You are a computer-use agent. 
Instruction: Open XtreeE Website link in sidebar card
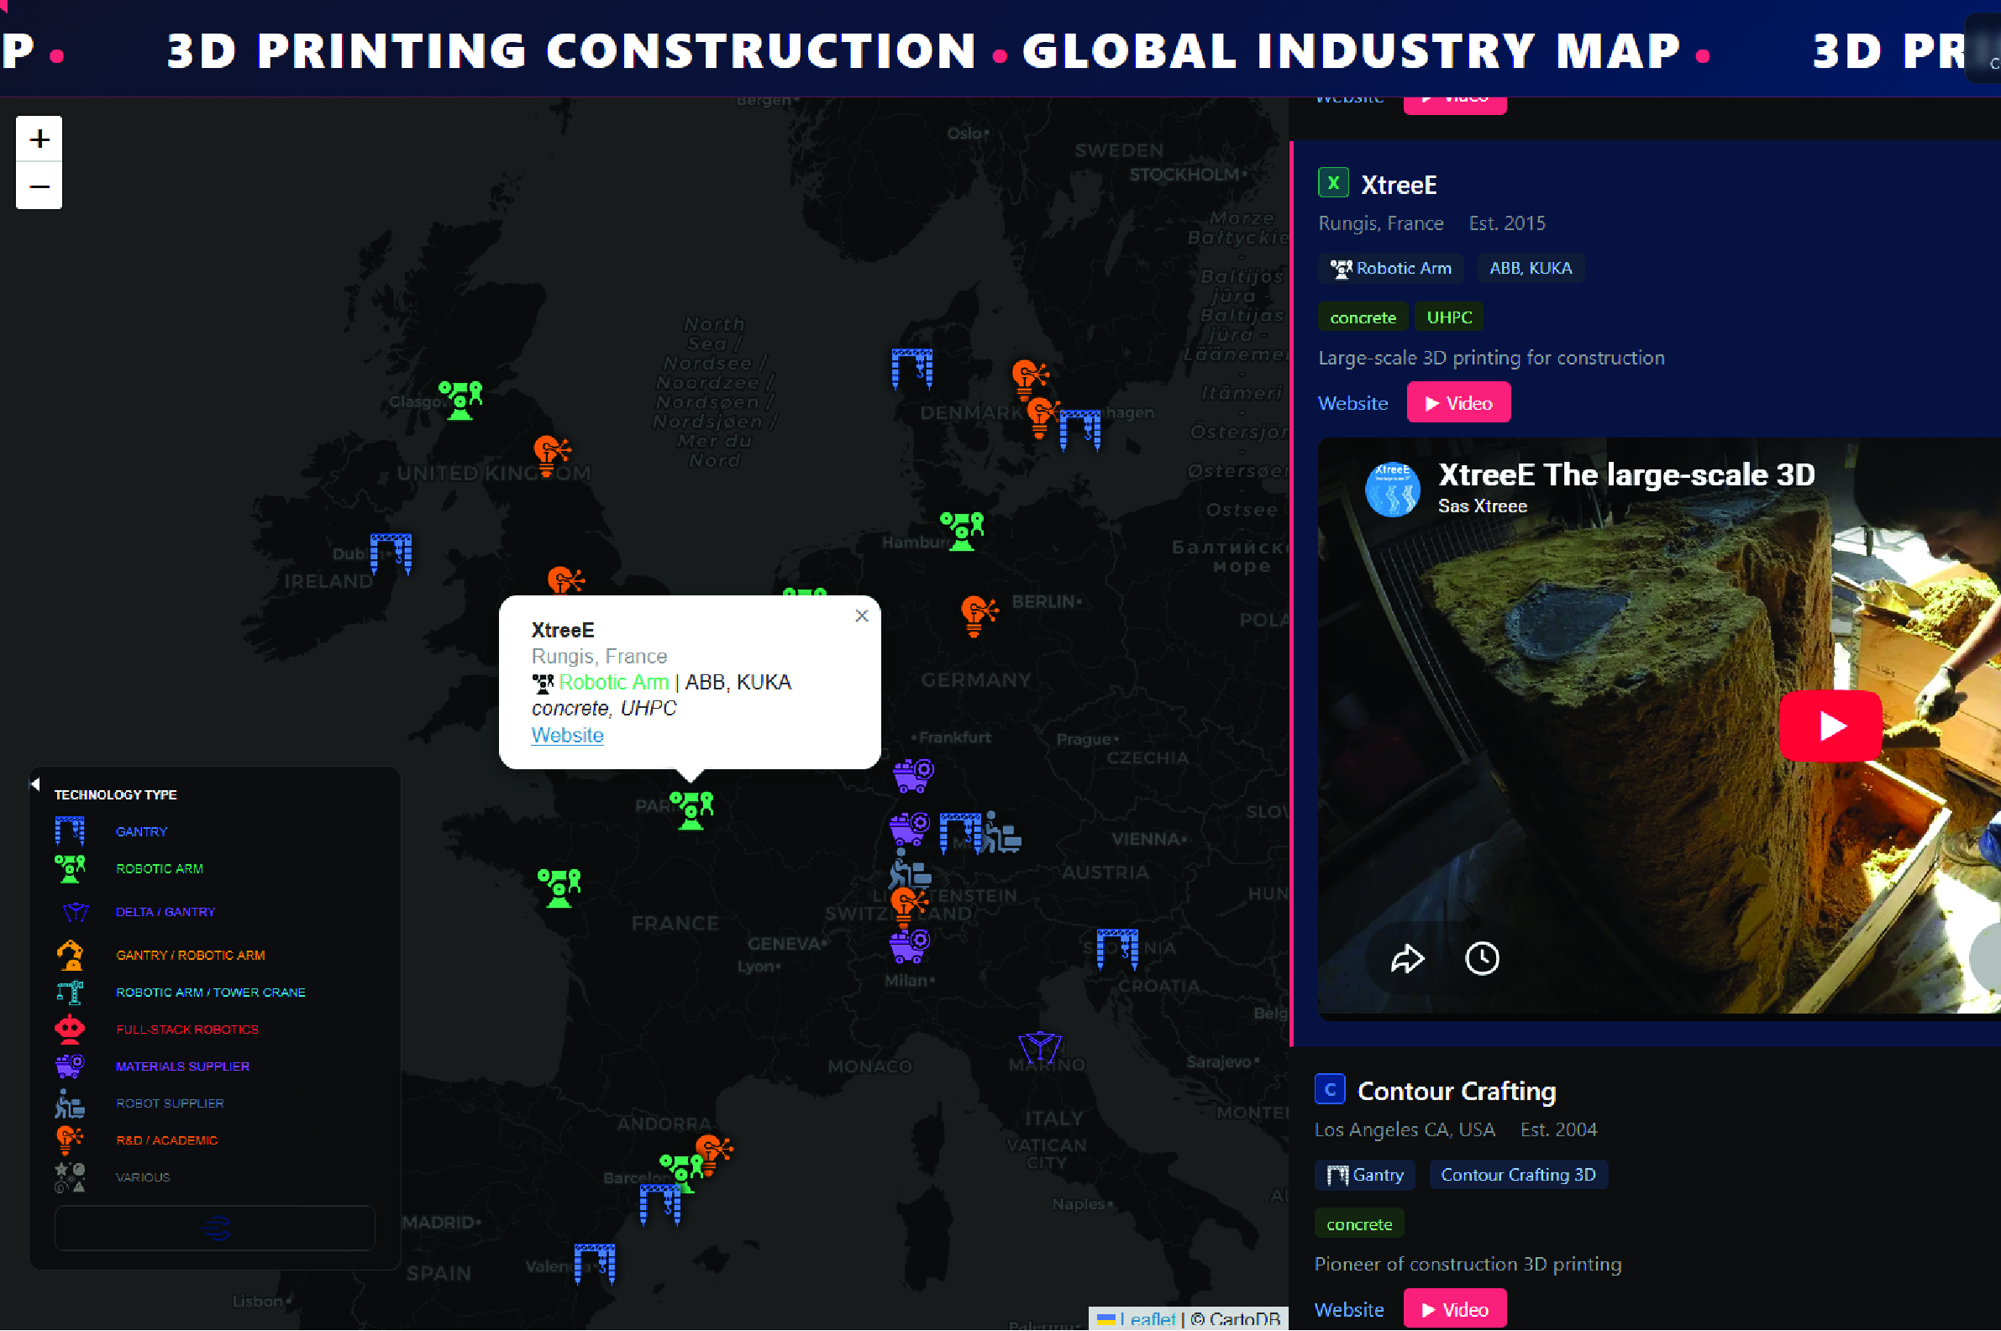1352,403
